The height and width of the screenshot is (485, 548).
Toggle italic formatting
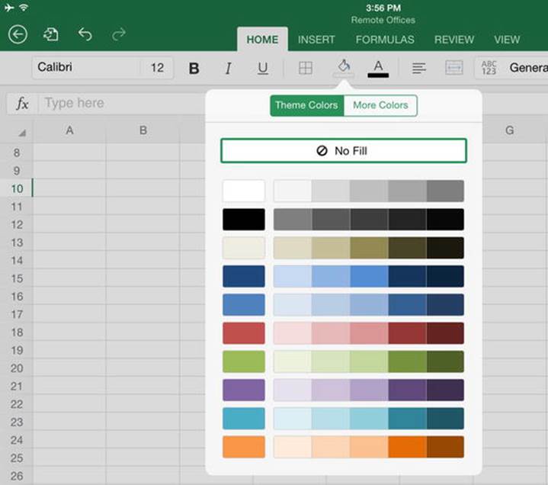point(228,68)
